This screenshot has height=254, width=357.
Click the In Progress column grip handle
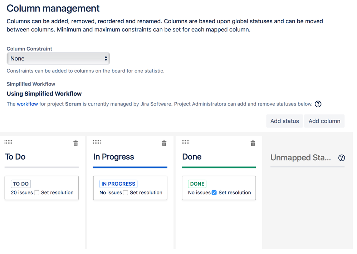pos(97,142)
